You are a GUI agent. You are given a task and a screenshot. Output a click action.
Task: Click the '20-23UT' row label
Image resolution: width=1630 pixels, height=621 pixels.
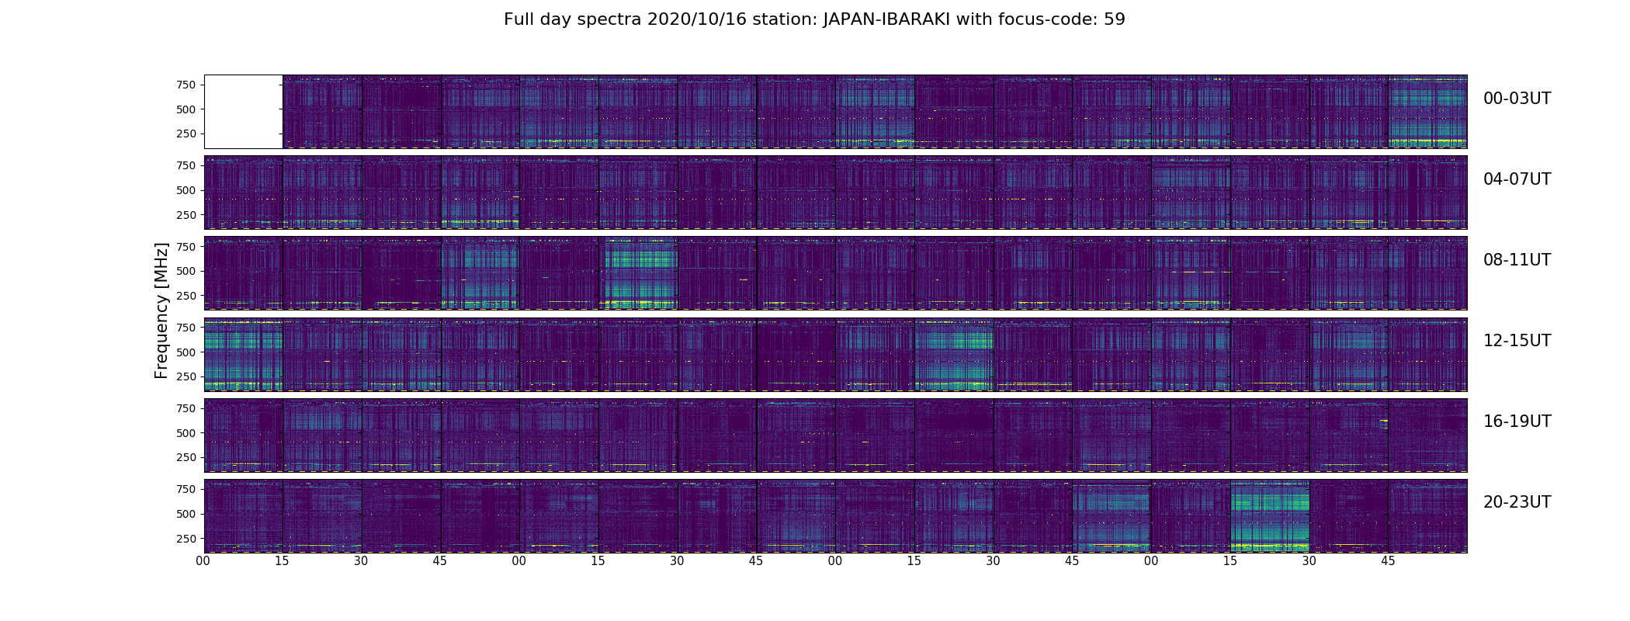(1517, 502)
